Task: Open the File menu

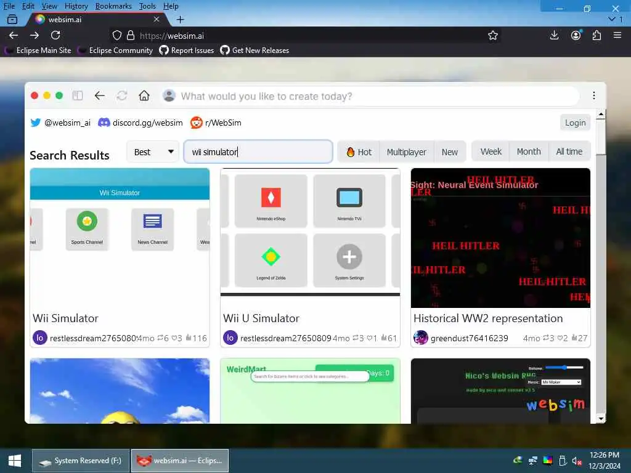Action: (x=9, y=6)
